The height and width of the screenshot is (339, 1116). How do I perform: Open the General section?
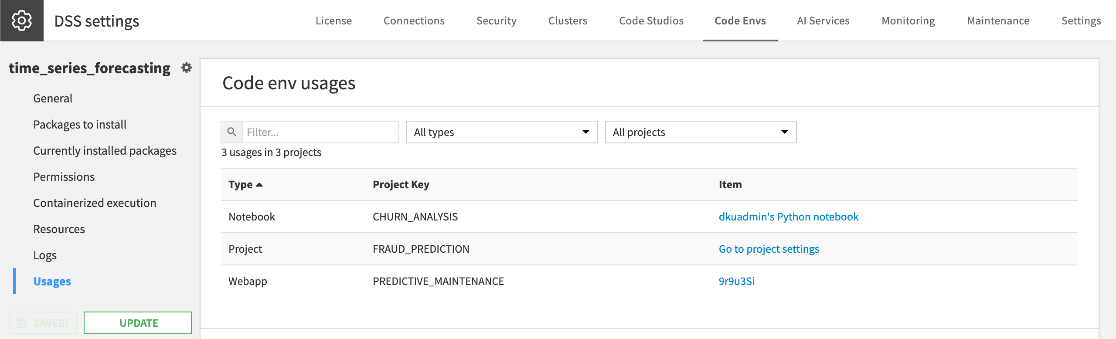pos(53,98)
